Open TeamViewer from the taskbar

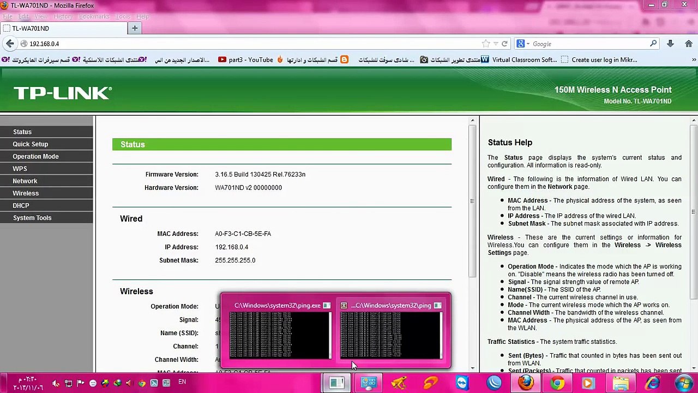point(462,383)
